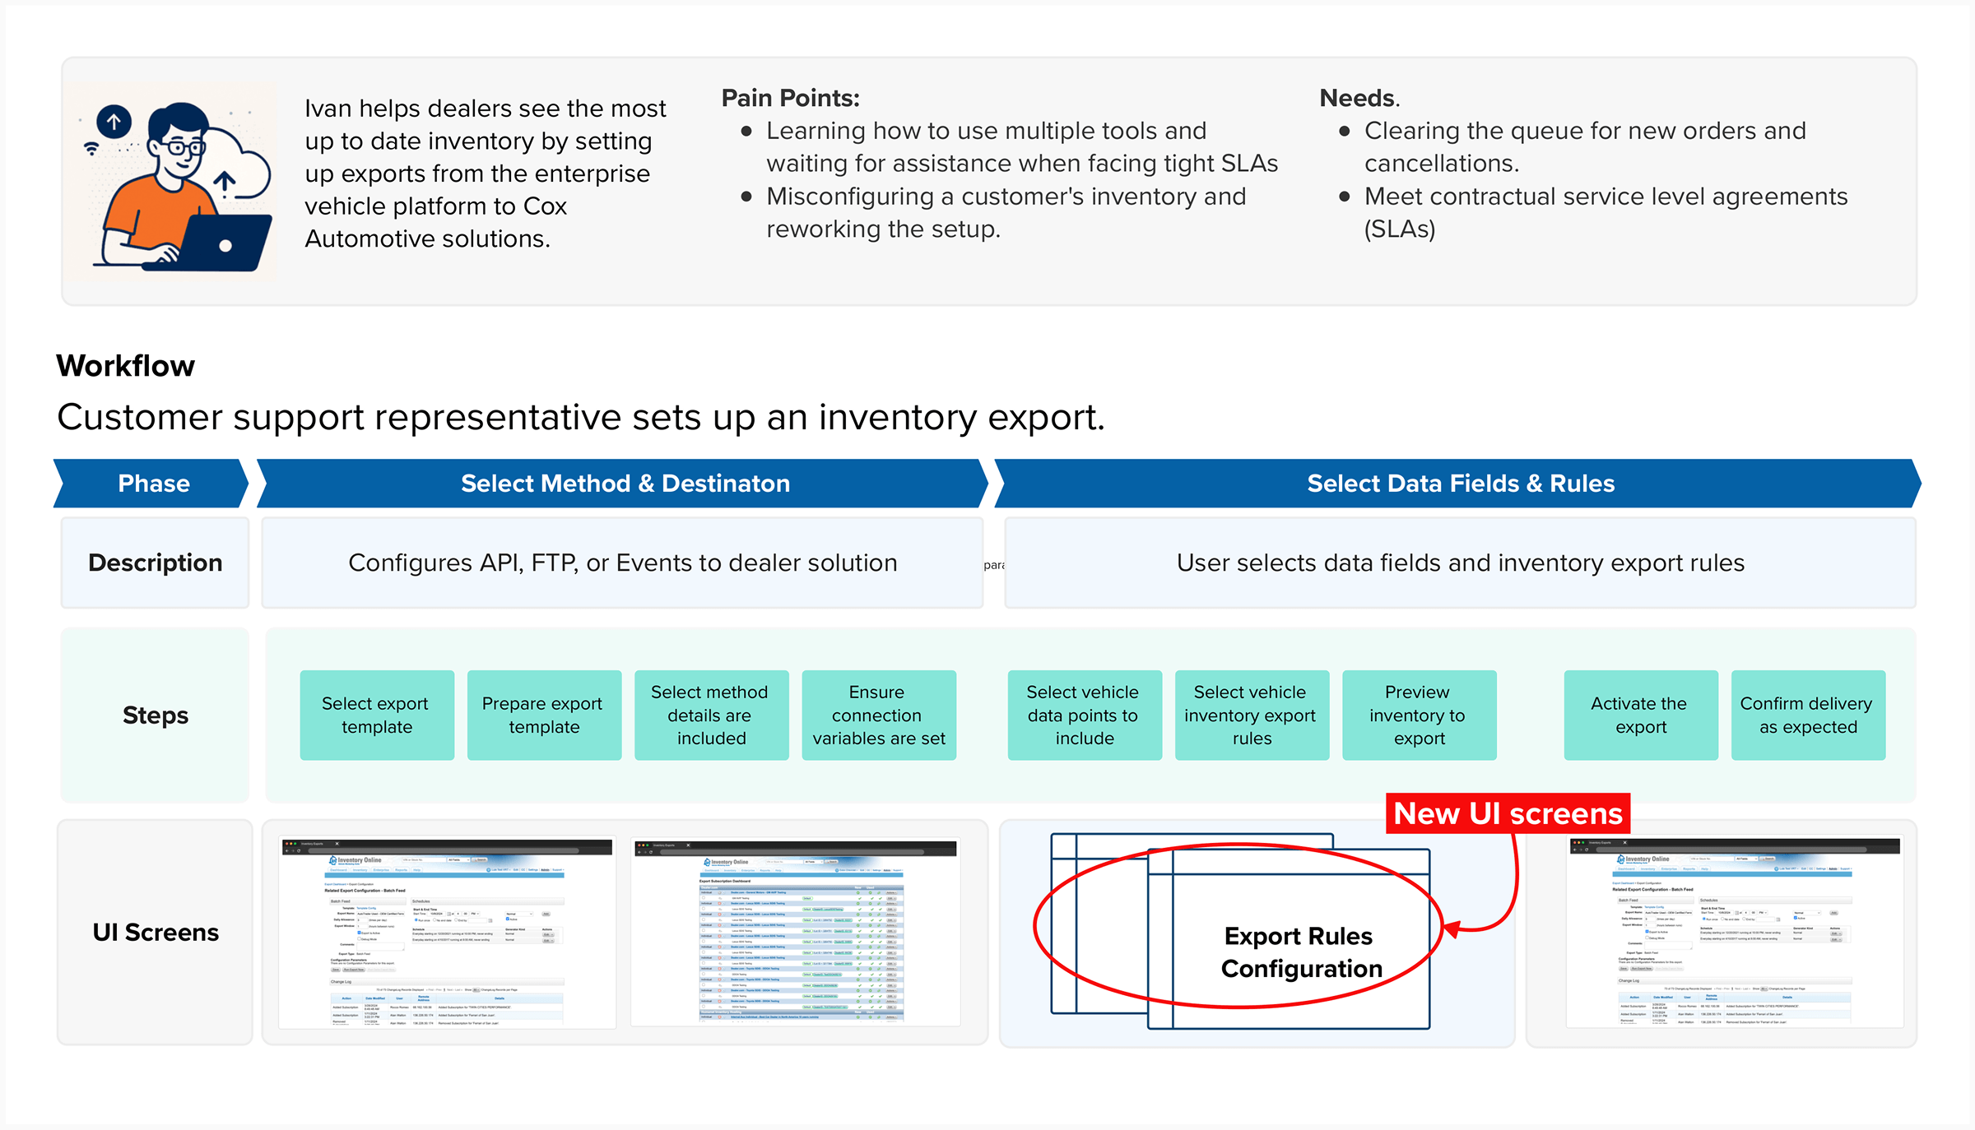Click the 'Activate the export' step
Screen dimensions: 1975x1130
[x=1641, y=716]
